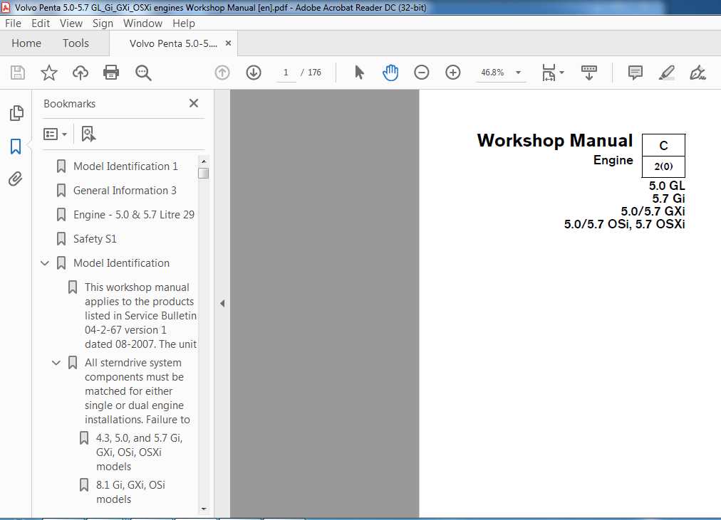
Task: Click the page number input field
Action: (x=286, y=73)
